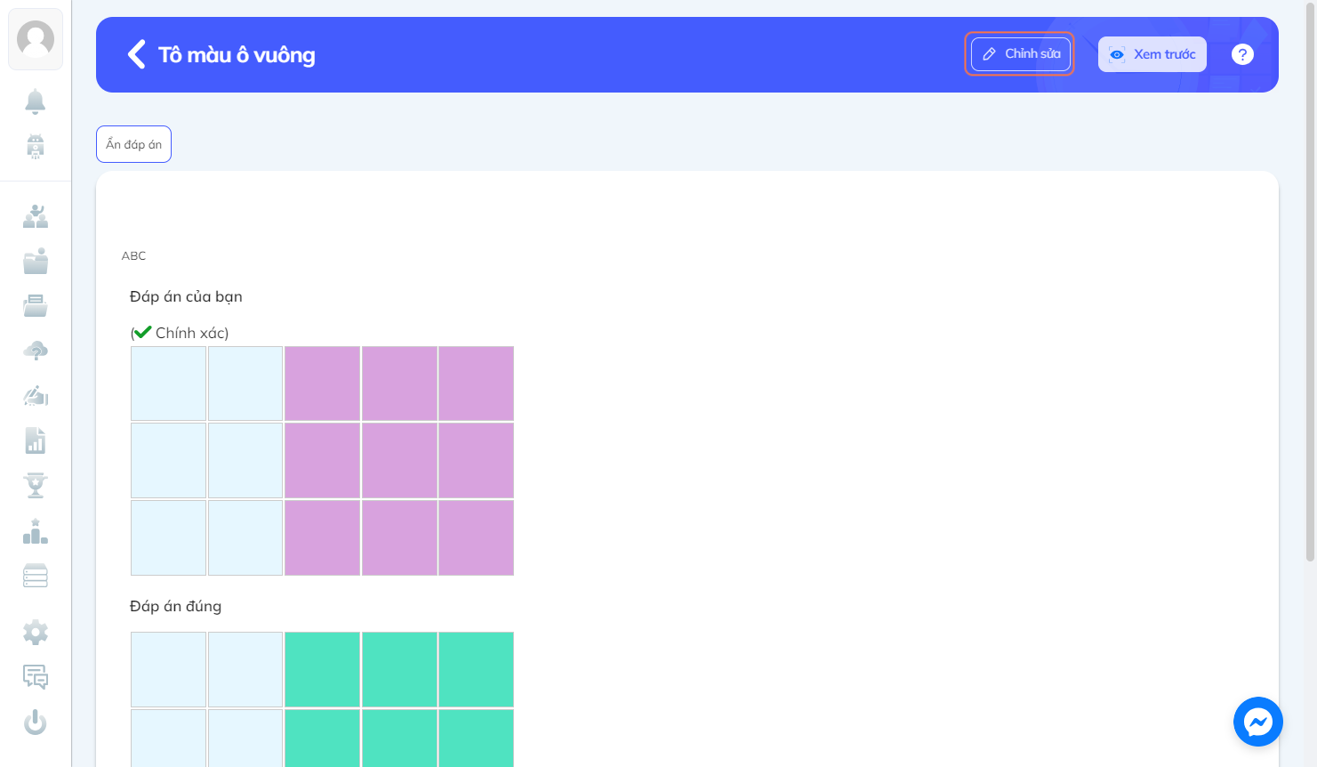Open the trophy cup icon in sidebar
This screenshot has height=767, width=1317.
click(x=36, y=485)
